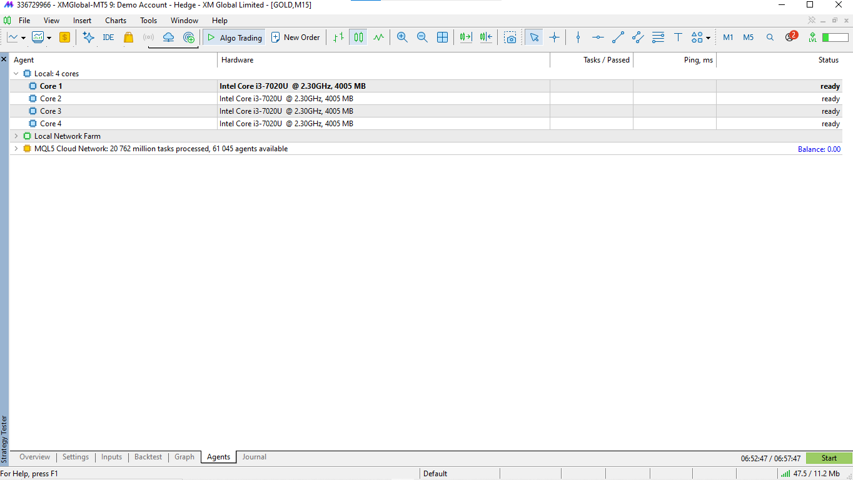Open the Help menu
The height and width of the screenshot is (480, 853).
point(220,21)
